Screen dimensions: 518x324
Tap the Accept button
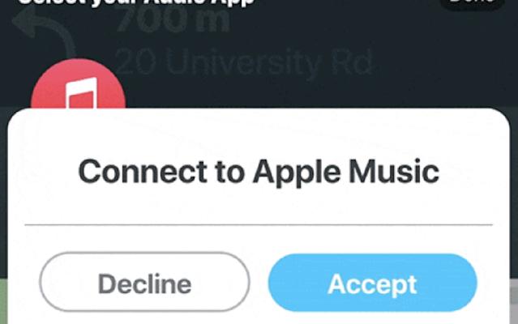tap(372, 283)
